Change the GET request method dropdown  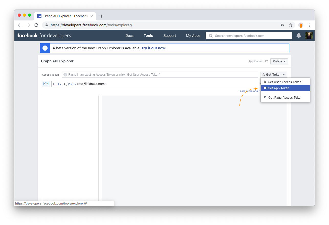coord(57,84)
